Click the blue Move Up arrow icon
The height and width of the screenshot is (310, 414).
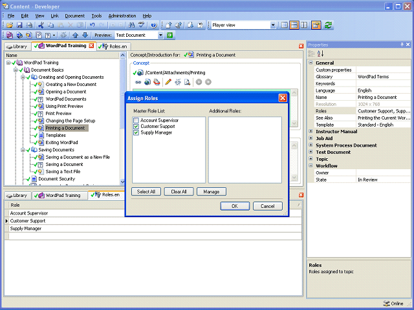pyautogui.click(x=76, y=35)
